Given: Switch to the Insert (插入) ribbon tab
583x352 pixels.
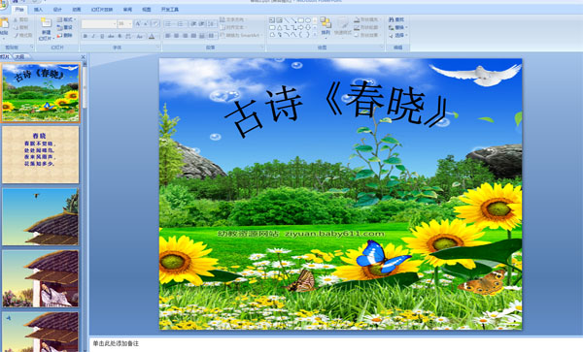Looking at the screenshot, I should pyautogui.click(x=38, y=10).
